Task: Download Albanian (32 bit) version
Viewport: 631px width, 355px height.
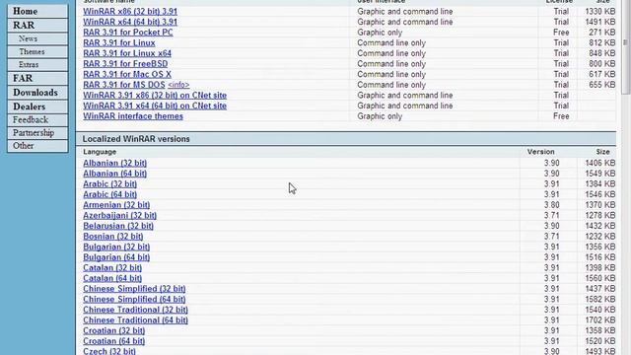Action: click(x=115, y=163)
